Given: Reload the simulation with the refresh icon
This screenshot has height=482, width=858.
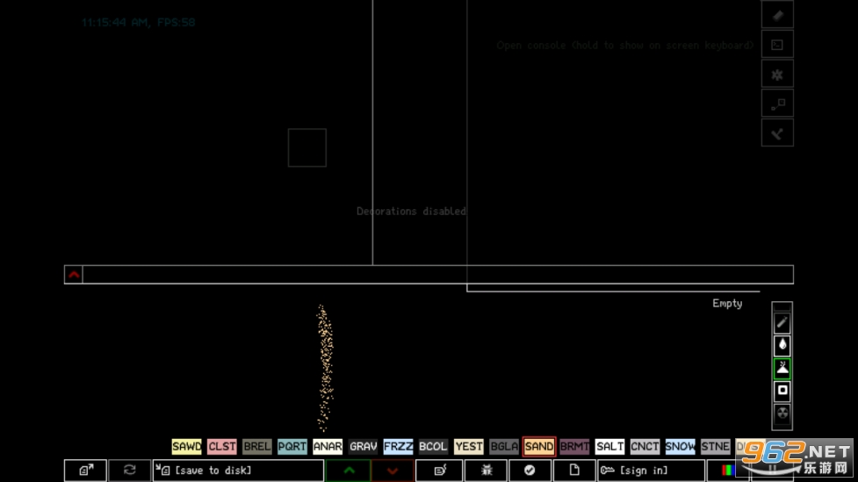Looking at the screenshot, I should (129, 471).
